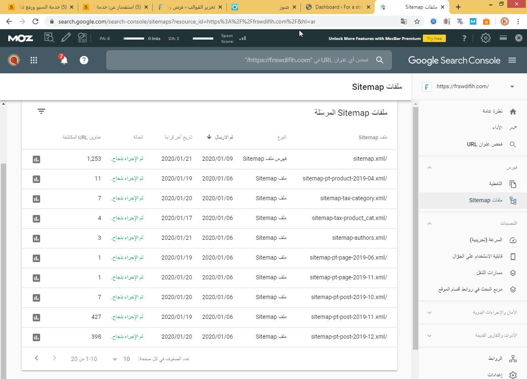Open the table filter icon
This screenshot has width=527, height=379.
41,112
